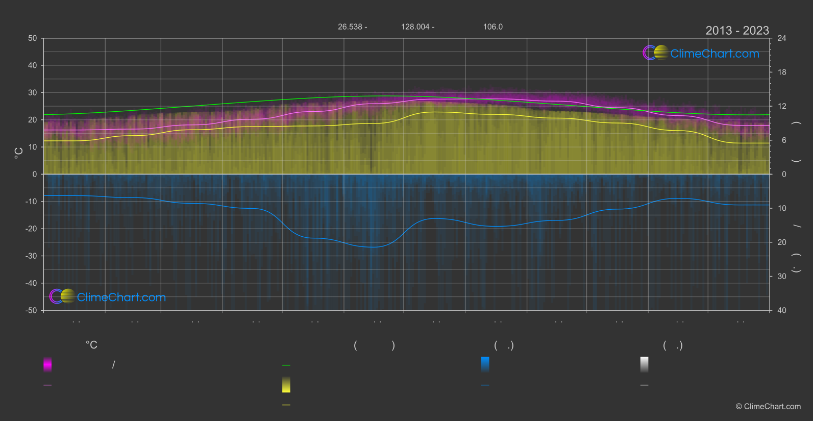Click the °C legend heading
Viewport: 813px width, 421px height.
91,345
